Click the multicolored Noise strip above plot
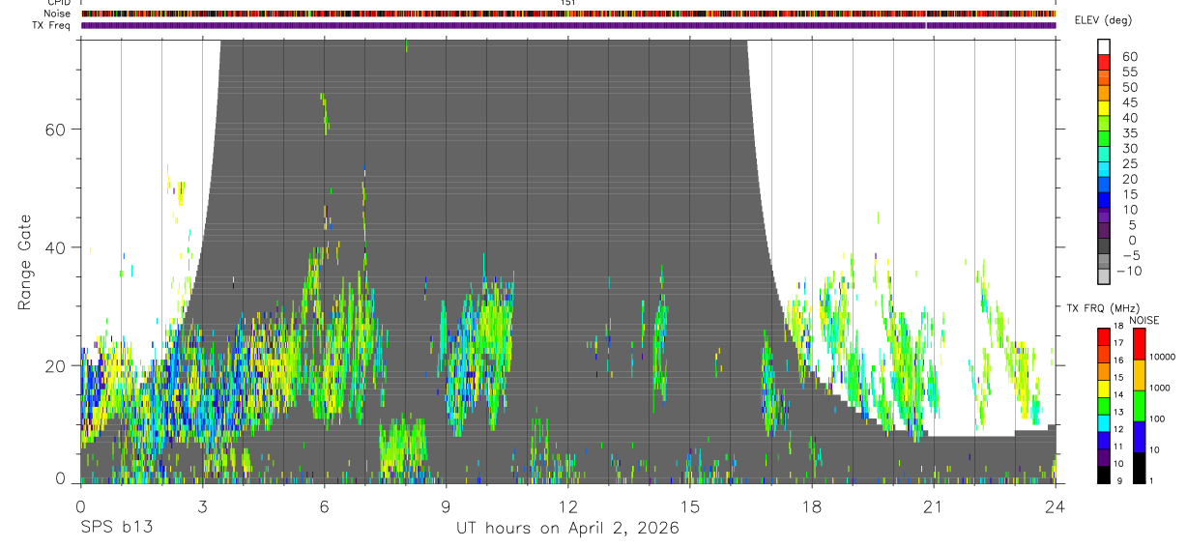1187x548 pixels. [568, 14]
